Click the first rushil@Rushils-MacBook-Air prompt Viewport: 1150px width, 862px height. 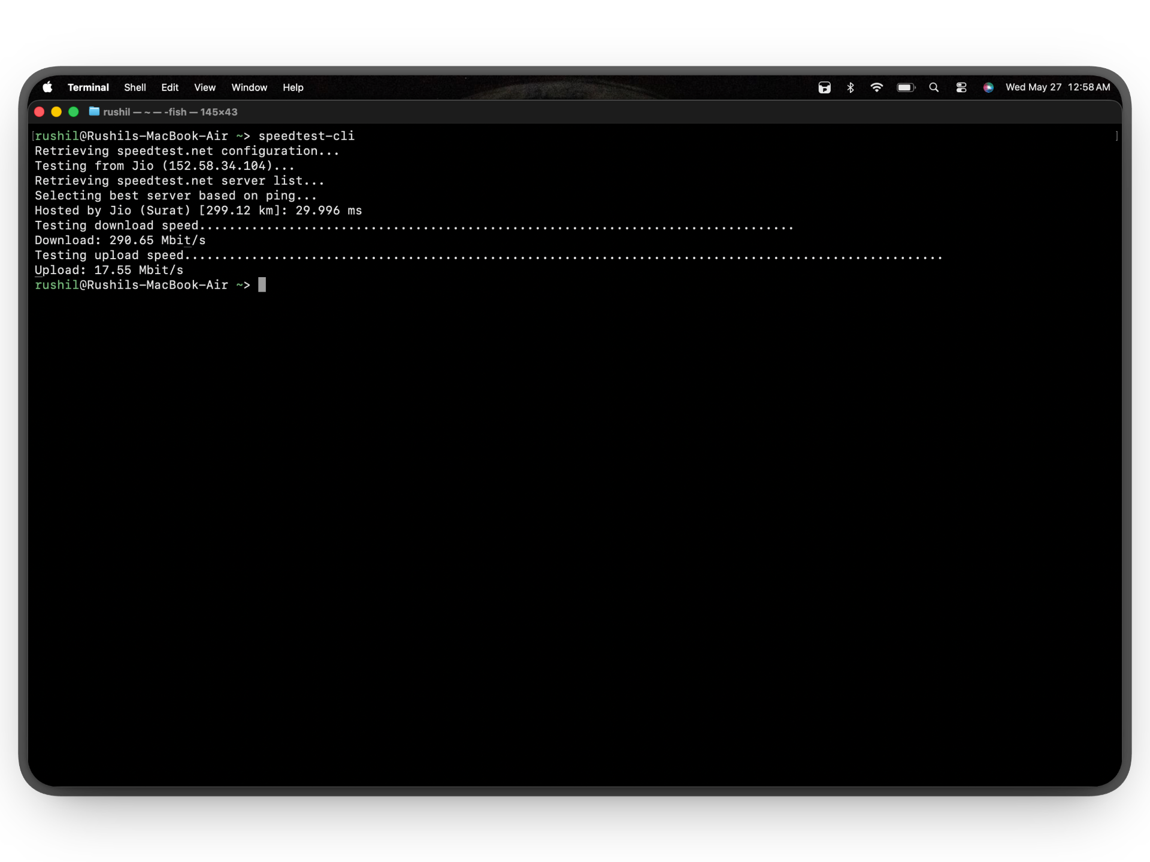coord(143,136)
